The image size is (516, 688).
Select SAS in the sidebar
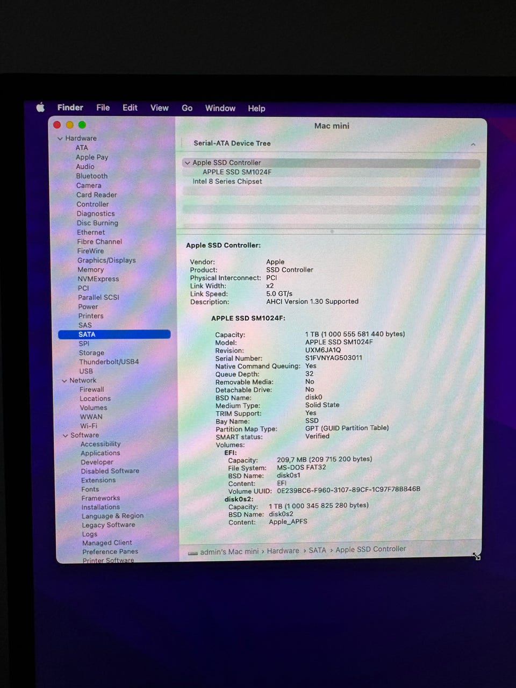(x=85, y=325)
